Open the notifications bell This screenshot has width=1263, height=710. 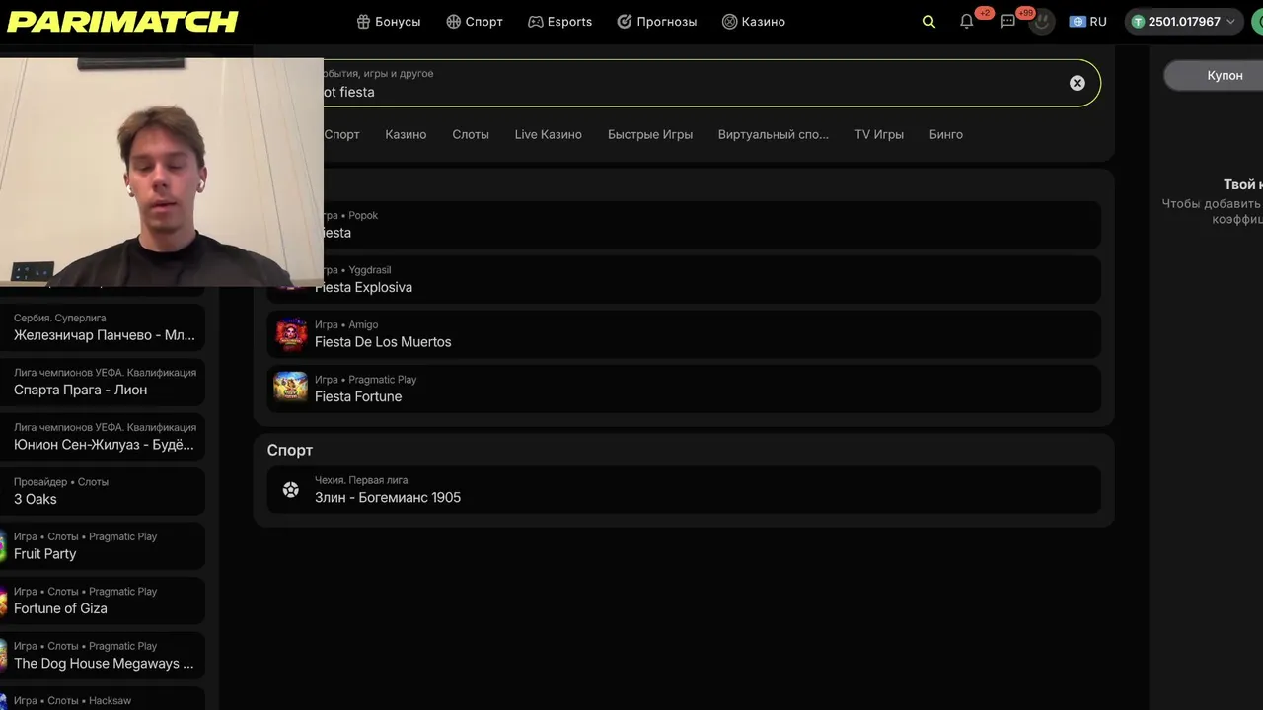point(967,22)
